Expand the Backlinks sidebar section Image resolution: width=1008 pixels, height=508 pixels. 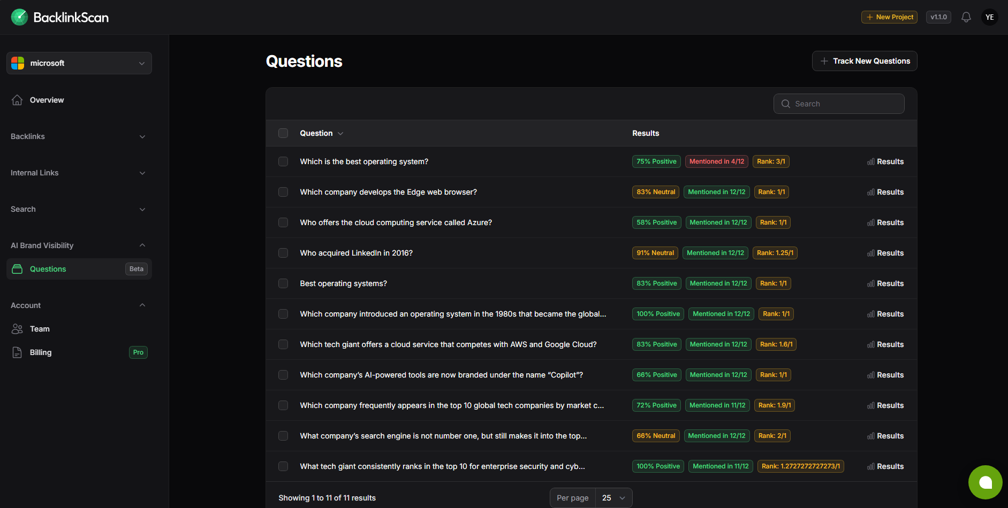(78, 136)
